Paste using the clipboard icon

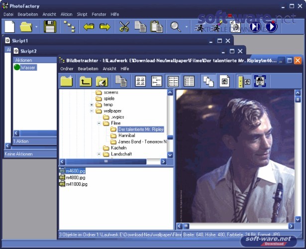(x=156, y=26)
